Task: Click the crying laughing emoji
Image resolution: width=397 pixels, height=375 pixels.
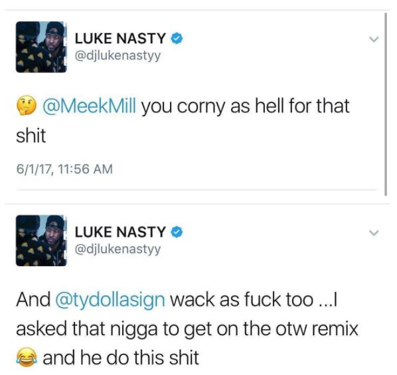Action: point(27,357)
